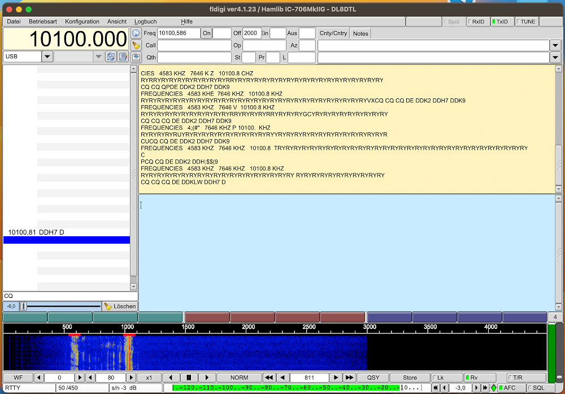Click the blue refresh arrows icon
Screen dimensions: 565x394
[111, 57]
